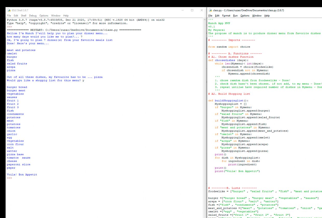
Task: Open the Window menu in IDLE Shell
Action: coord(55,16)
